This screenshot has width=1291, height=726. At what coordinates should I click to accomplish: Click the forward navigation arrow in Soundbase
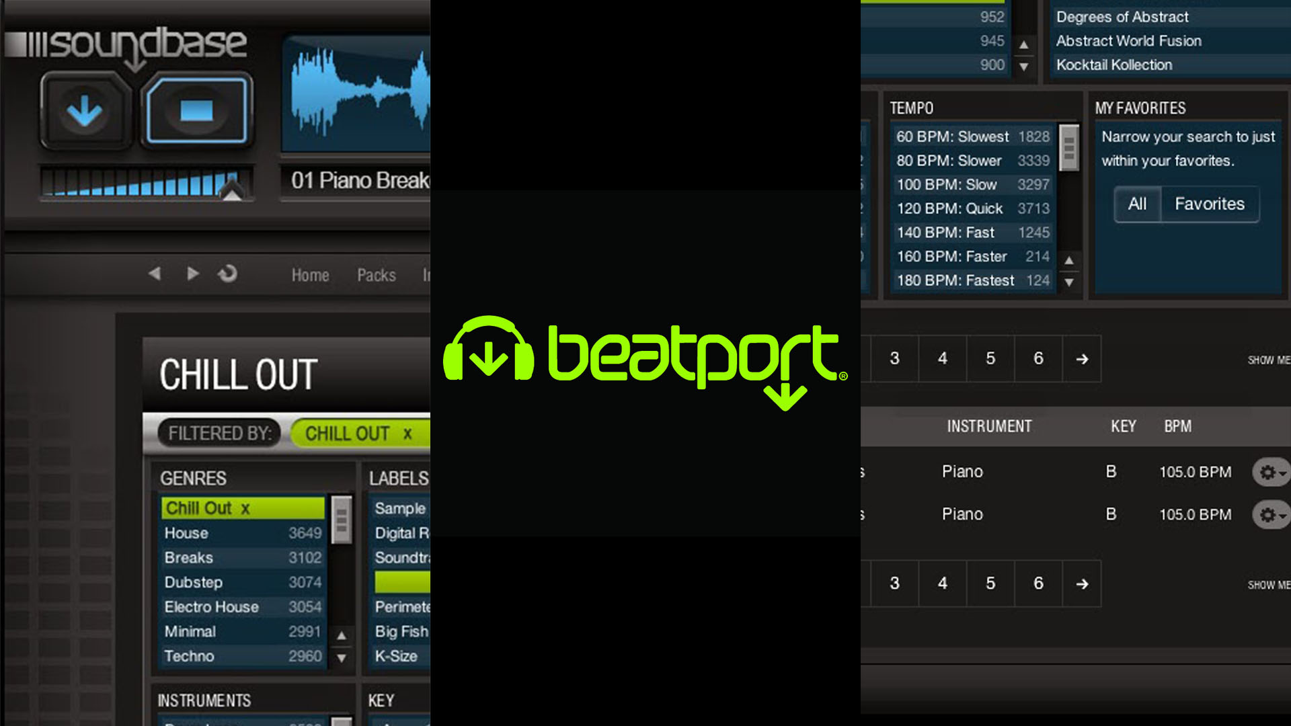pos(192,274)
